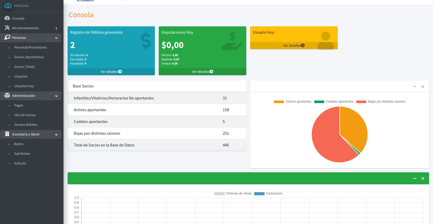
Task: Collapse the green bar chart panel
Action: [414, 178]
